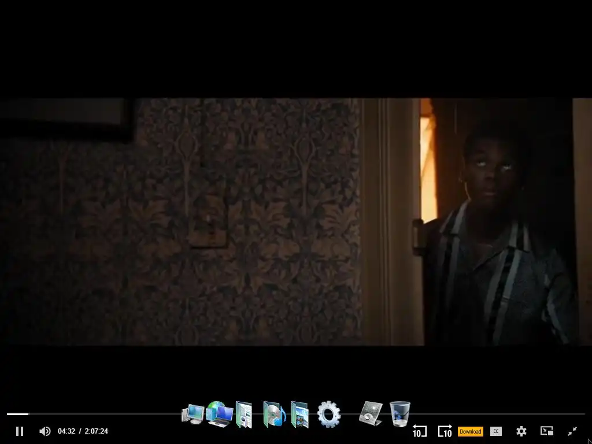Rewind the video 10 seconds
Image resolution: width=592 pixels, height=444 pixels.
click(420, 431)
